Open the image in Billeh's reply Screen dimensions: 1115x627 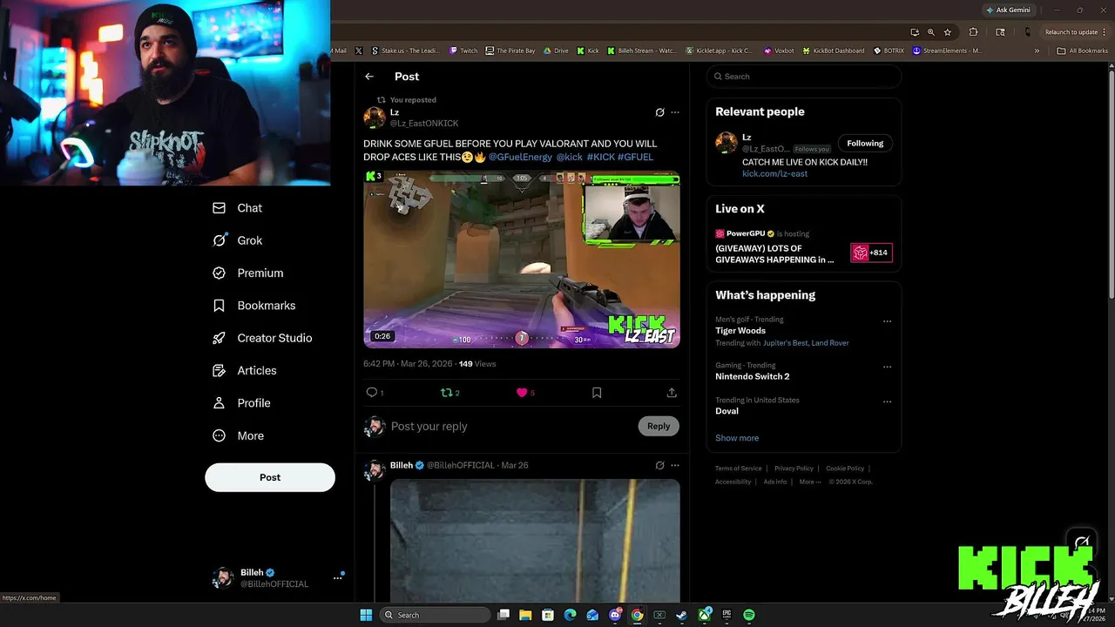[x=535, y=540]
